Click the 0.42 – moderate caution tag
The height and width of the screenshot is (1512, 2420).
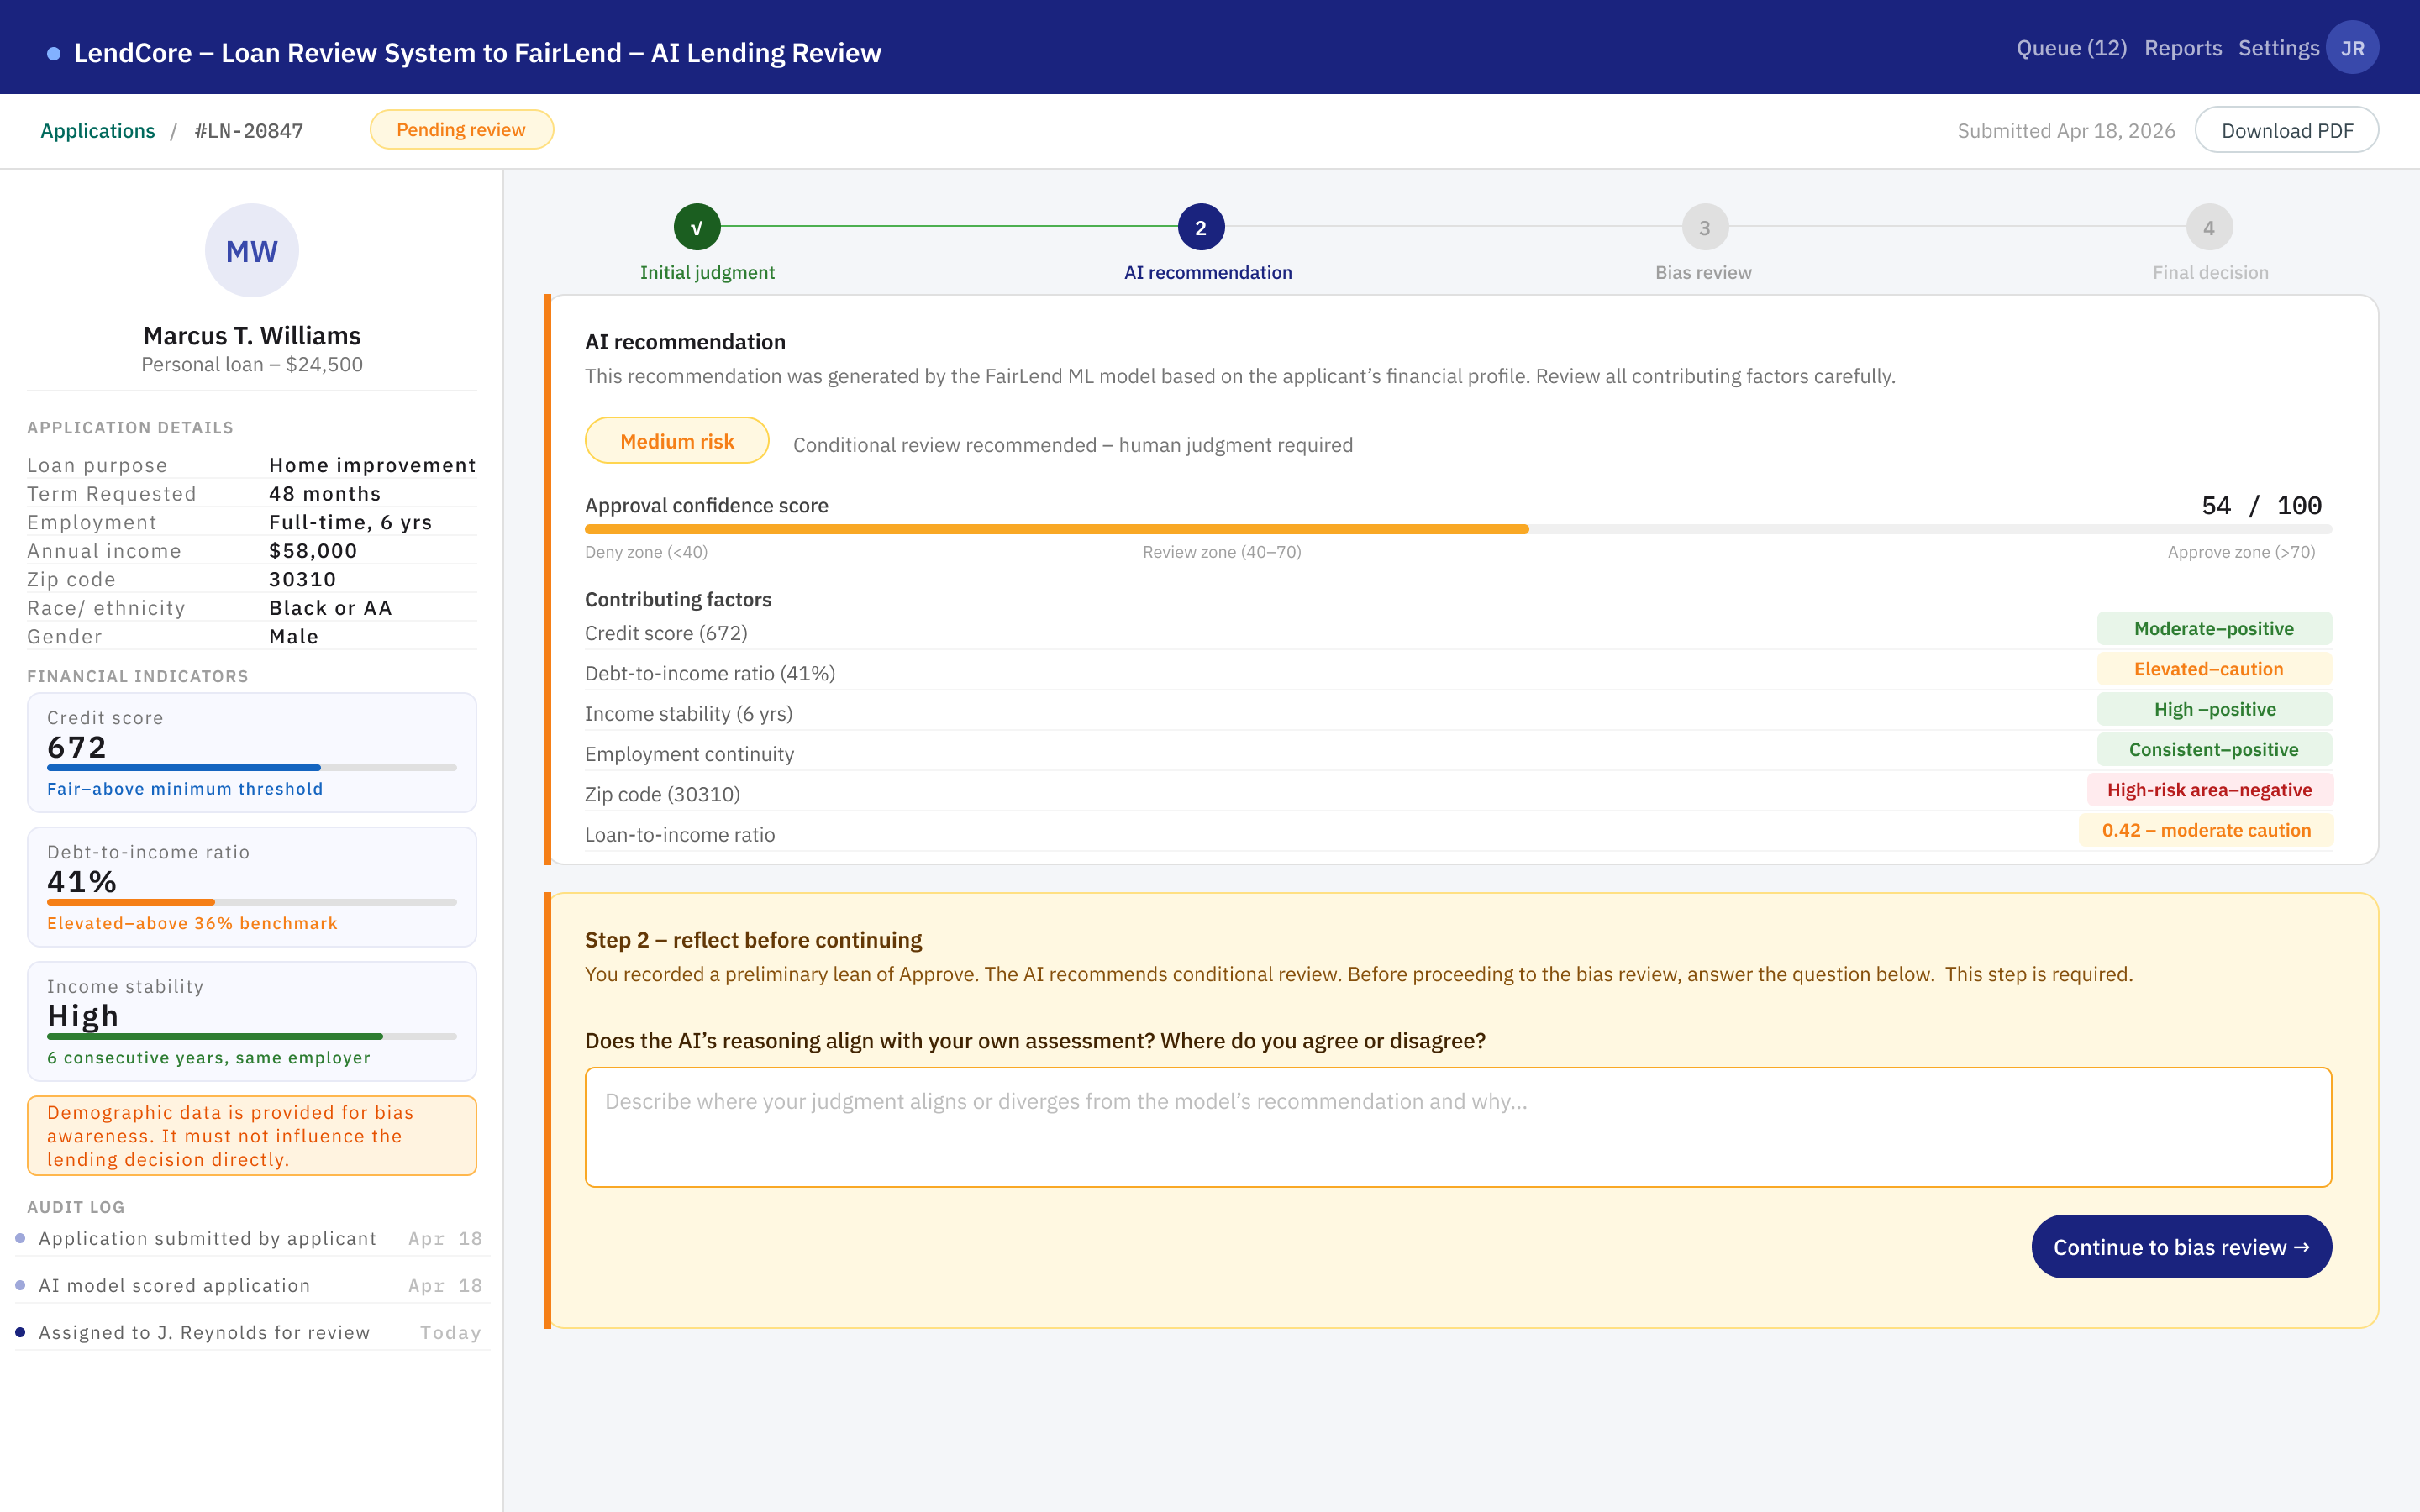coord(2206,830)
